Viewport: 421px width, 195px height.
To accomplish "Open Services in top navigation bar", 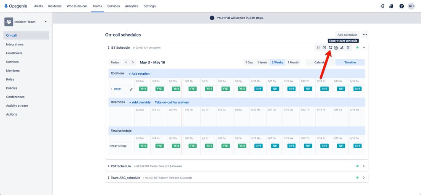I will (114, 6).
